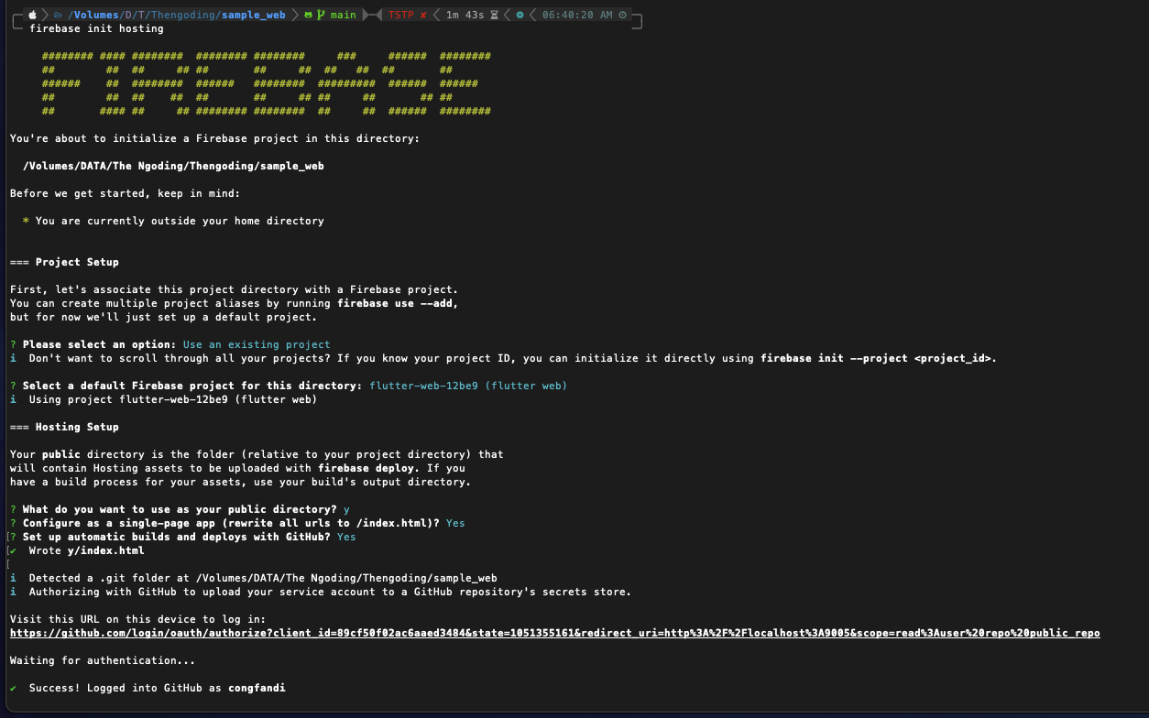The width and height of the screenshot is (1149, 718).
Task: Click the bold 'firebase use --add' command
Action: (397, 303)
